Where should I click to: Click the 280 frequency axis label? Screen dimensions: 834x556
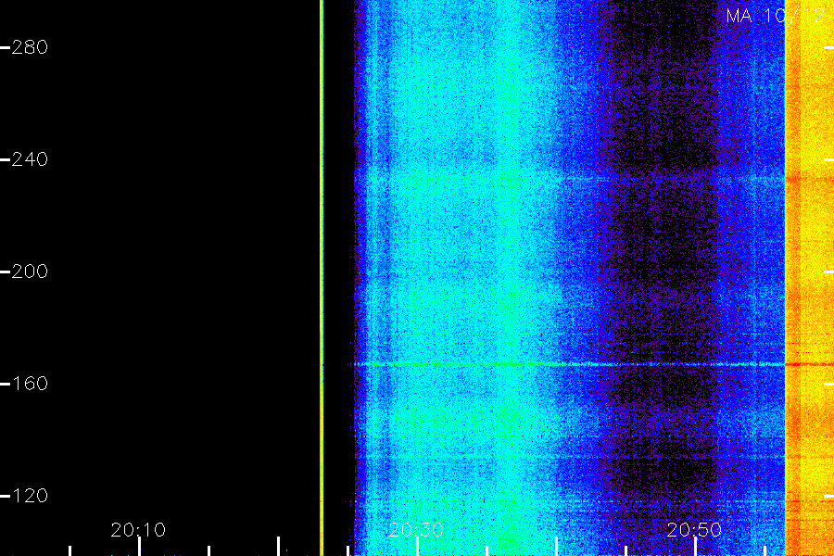pos(30,47)
